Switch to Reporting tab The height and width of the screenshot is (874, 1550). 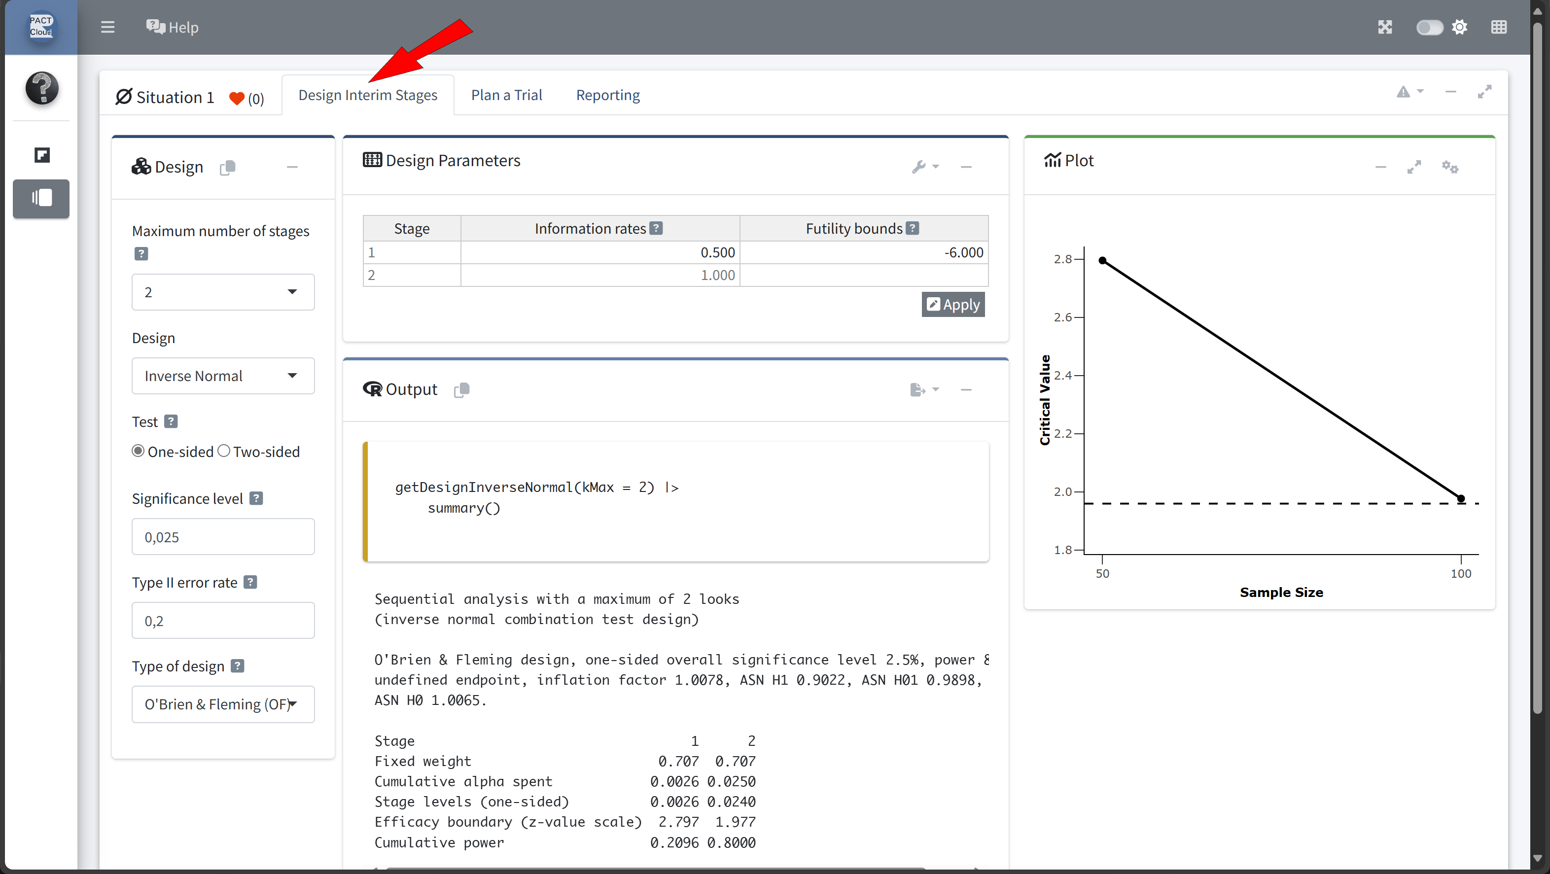click(x=608, y=95)
